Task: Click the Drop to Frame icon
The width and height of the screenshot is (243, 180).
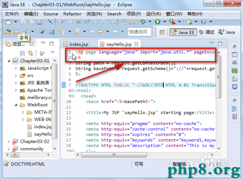Action: (x=123, y=22)
